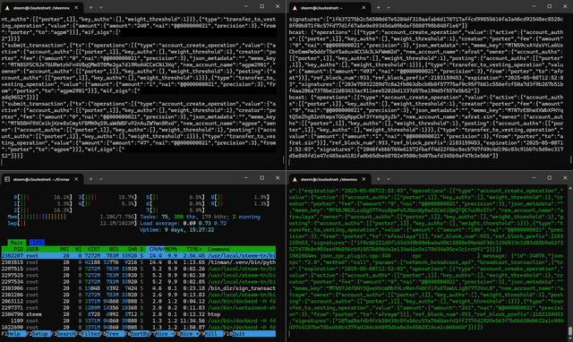Switch to the htop I/O tab
Screen dimensions: 573x342
37,243
